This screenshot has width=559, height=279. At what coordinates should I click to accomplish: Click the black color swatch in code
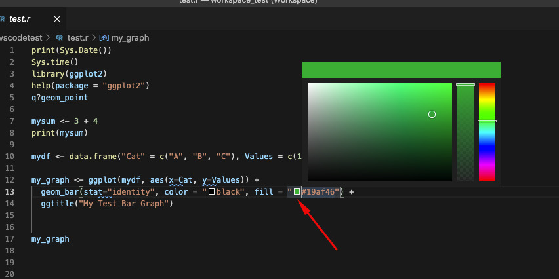click(x=211, y=191)
